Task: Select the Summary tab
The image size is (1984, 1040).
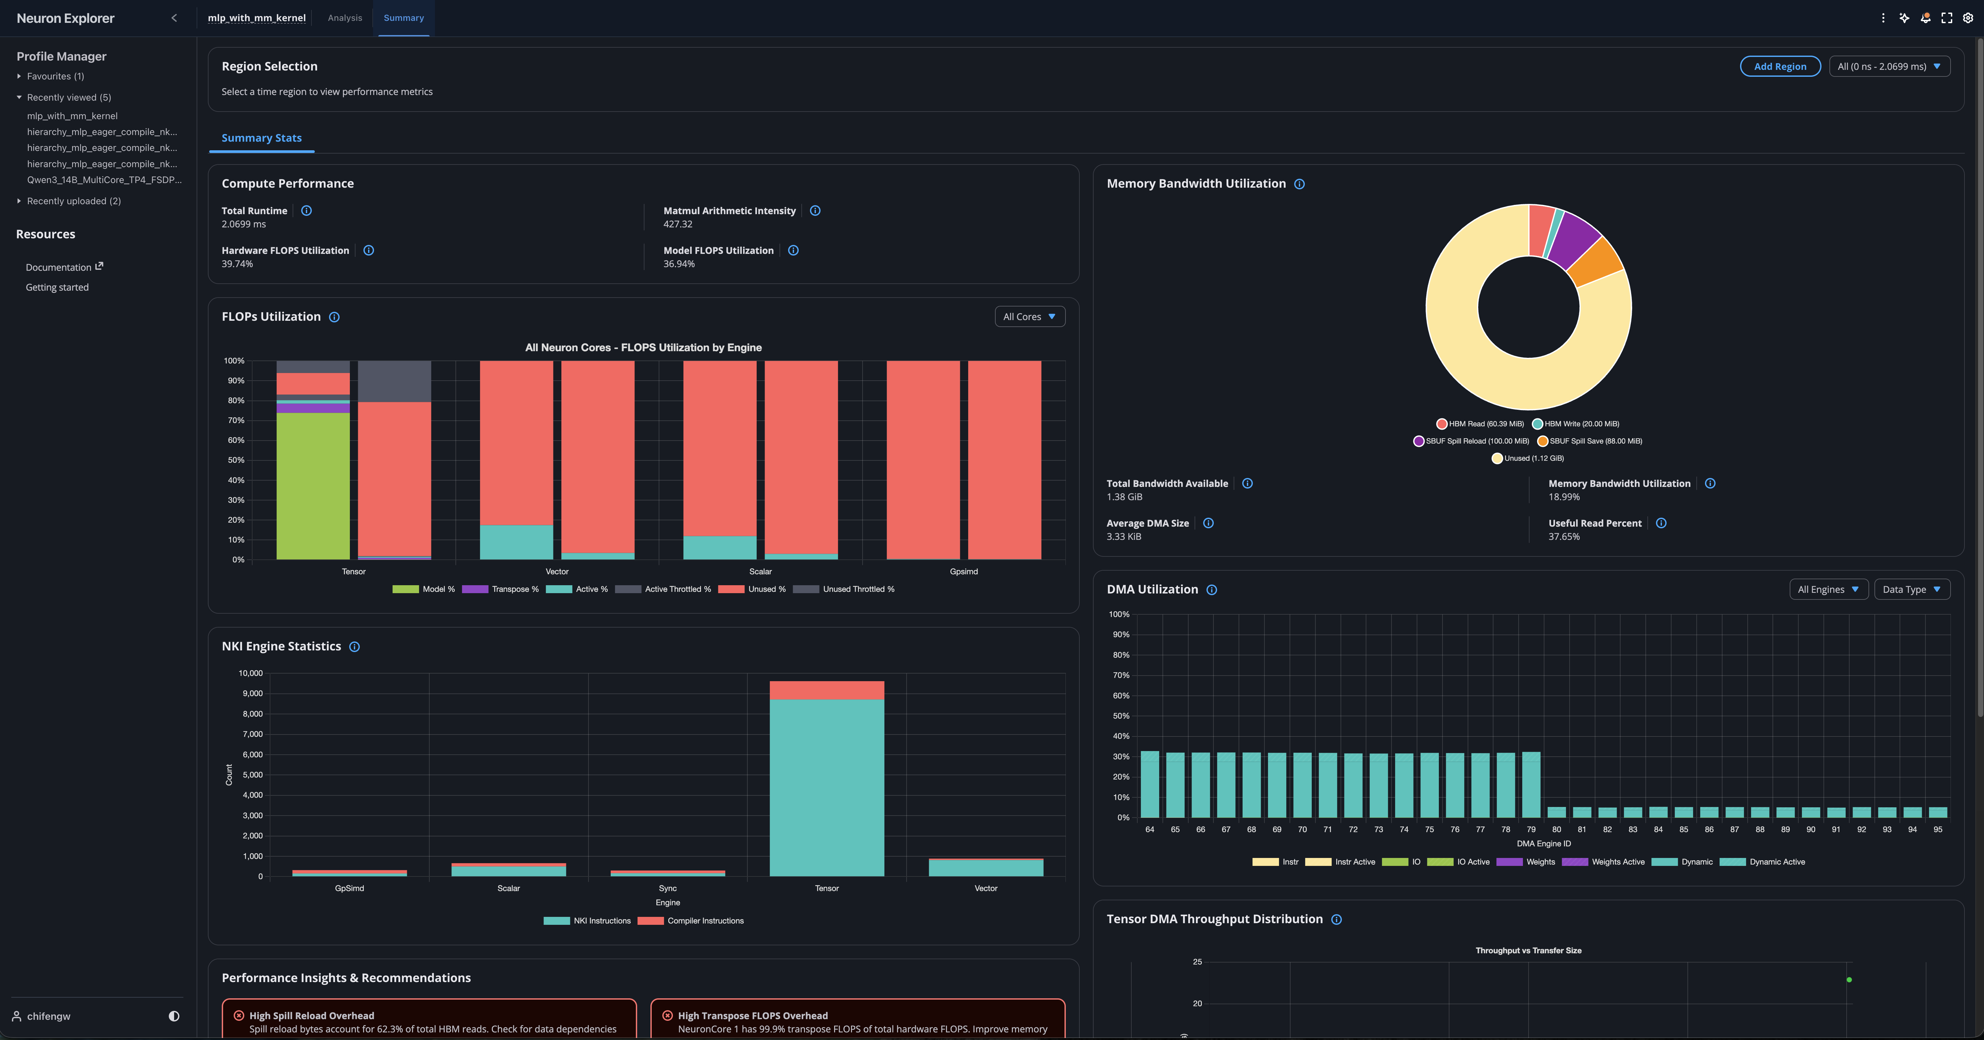Action: pyautogui.click(x=403, y=18)
